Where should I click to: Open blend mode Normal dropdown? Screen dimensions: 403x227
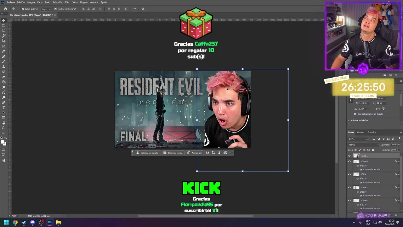point(363,145)
